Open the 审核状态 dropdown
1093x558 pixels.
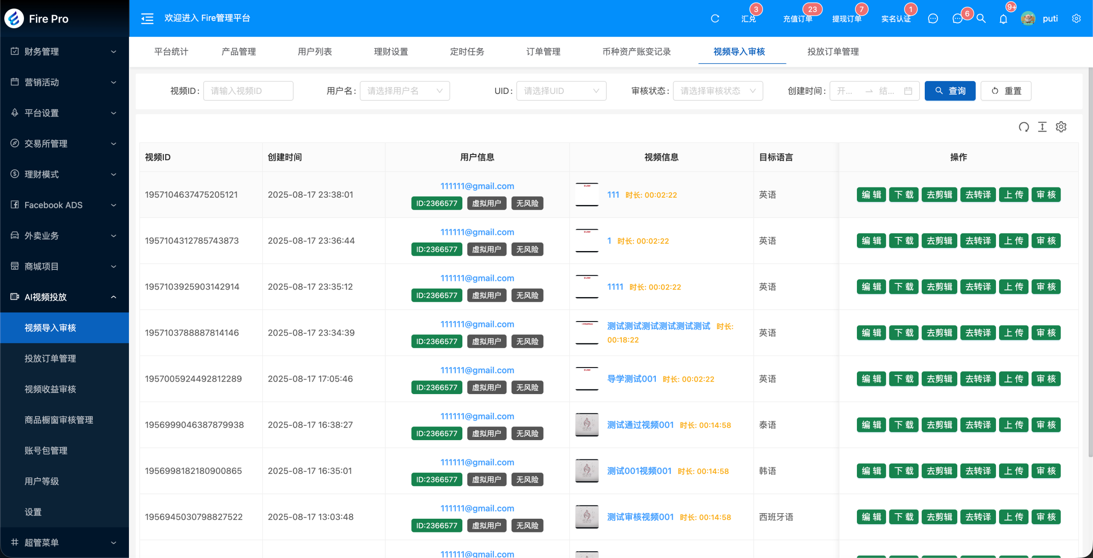[718, 91]
